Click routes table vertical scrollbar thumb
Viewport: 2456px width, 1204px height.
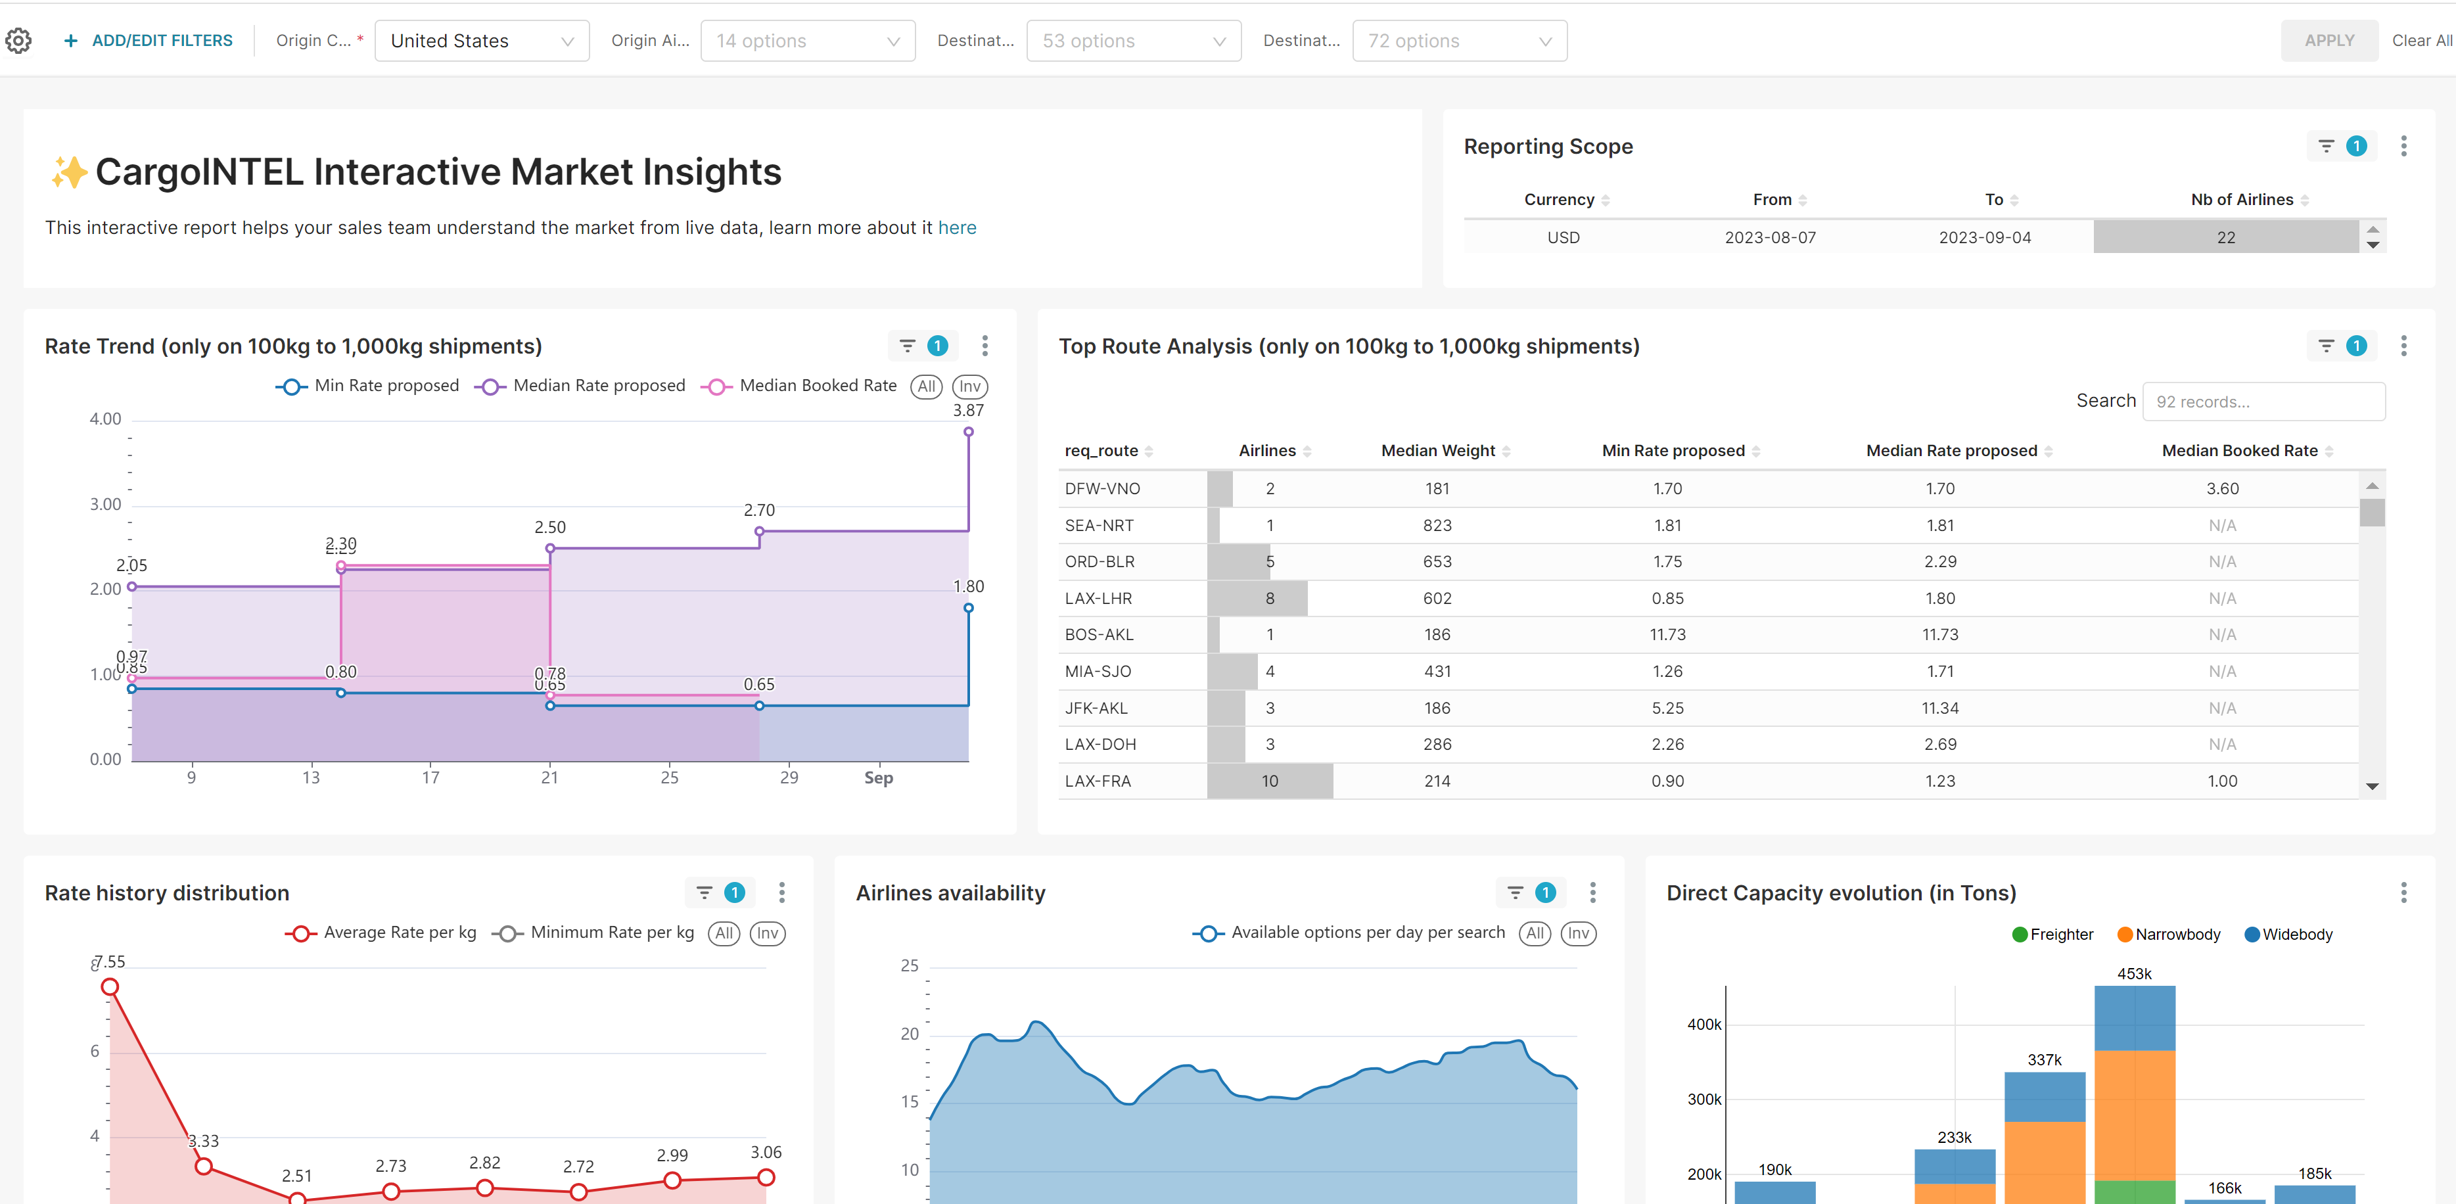2371,512
